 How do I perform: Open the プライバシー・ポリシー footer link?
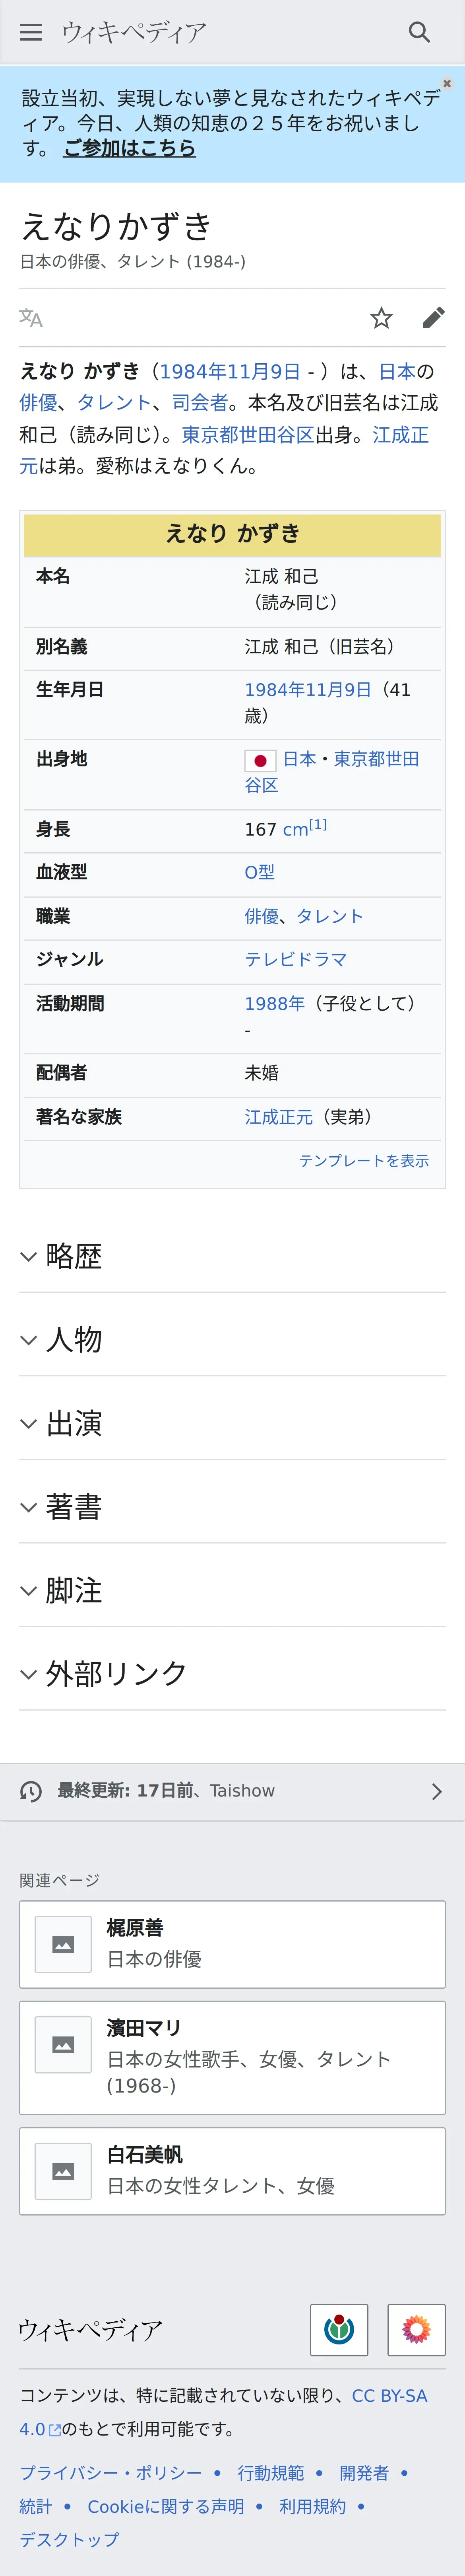coord(111,2472)
